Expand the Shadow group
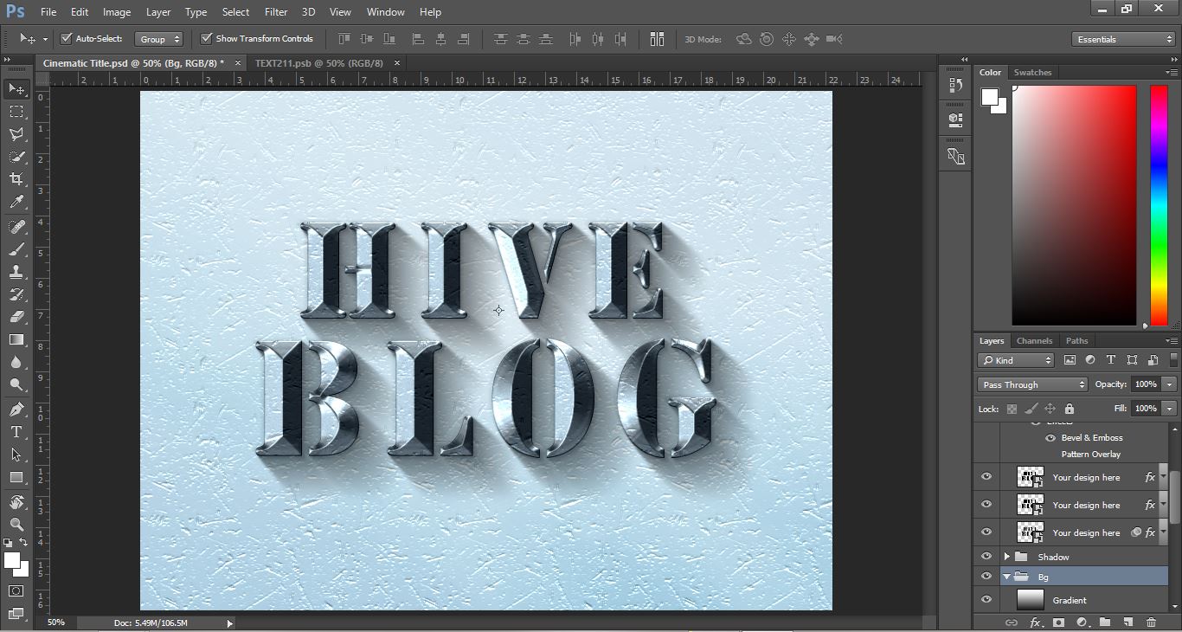 point(1006,557)
